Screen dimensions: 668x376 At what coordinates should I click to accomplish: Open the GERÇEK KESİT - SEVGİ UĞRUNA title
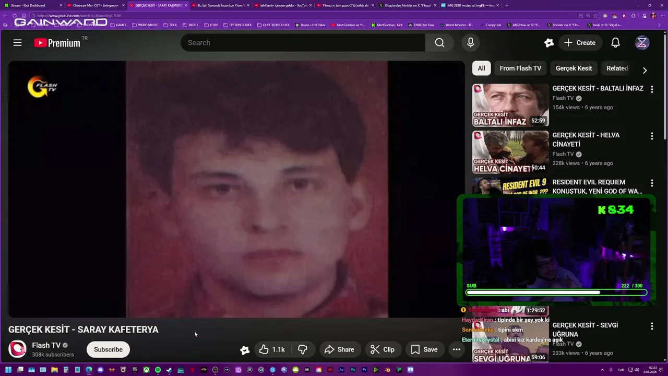[x=585, y=330]
